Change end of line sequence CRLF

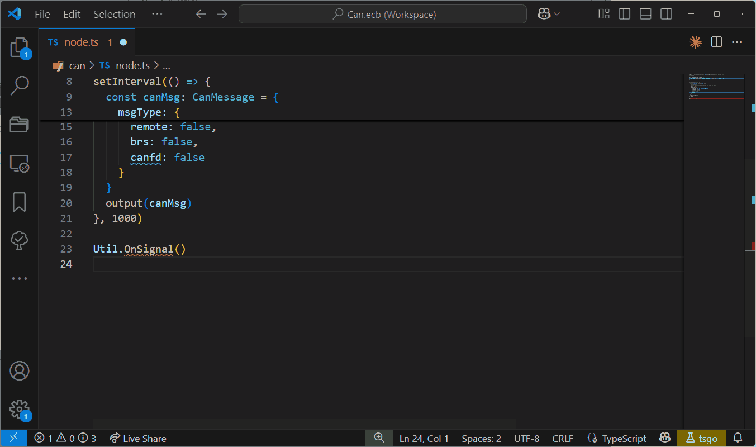[563, 438]
